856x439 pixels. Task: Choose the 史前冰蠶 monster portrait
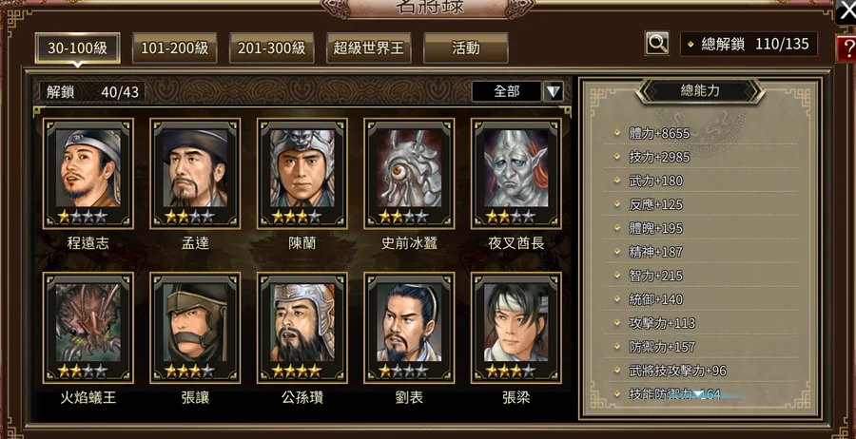(409, 174)
